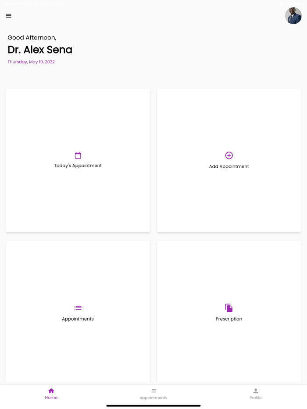Click the iOS home indicator bar
This screenshot has height=409, width=307.
153,406
